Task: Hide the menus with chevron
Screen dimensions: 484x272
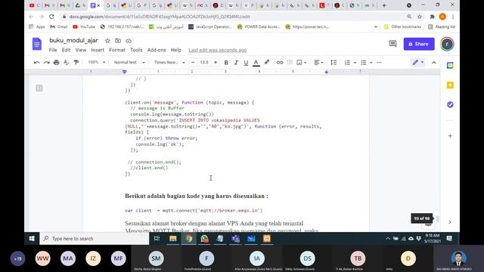Action: tap(433, 63)
